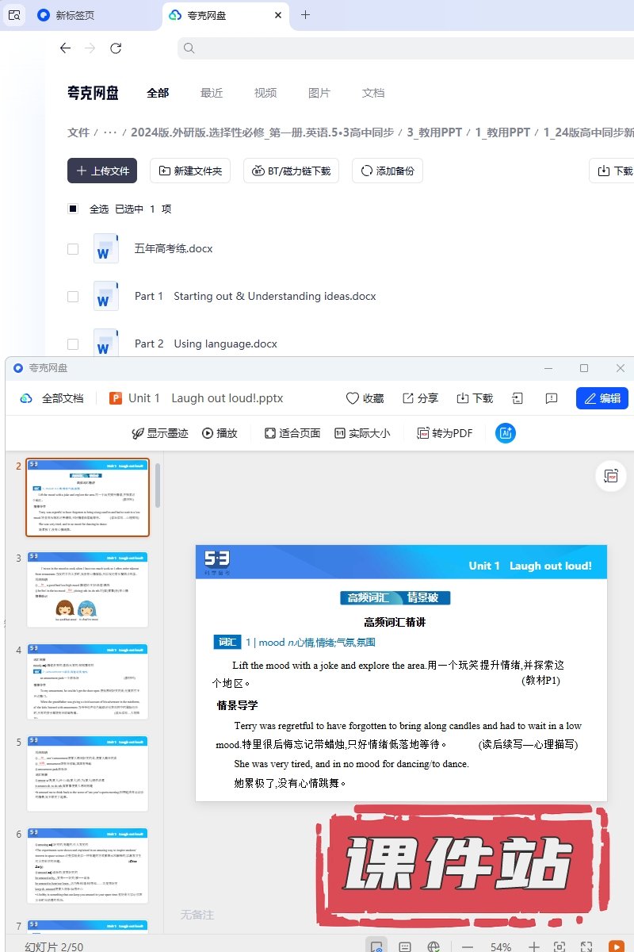Screen dimensions: 634x952
Task: Select slide 4 thumbnail in panel
Action: coord(87,682)
